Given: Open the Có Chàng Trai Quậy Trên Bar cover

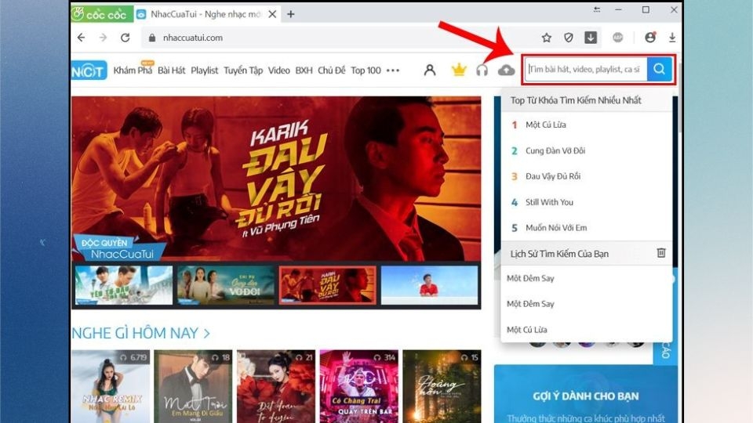Looking at the screenshot, I should [x=358, y=386].
